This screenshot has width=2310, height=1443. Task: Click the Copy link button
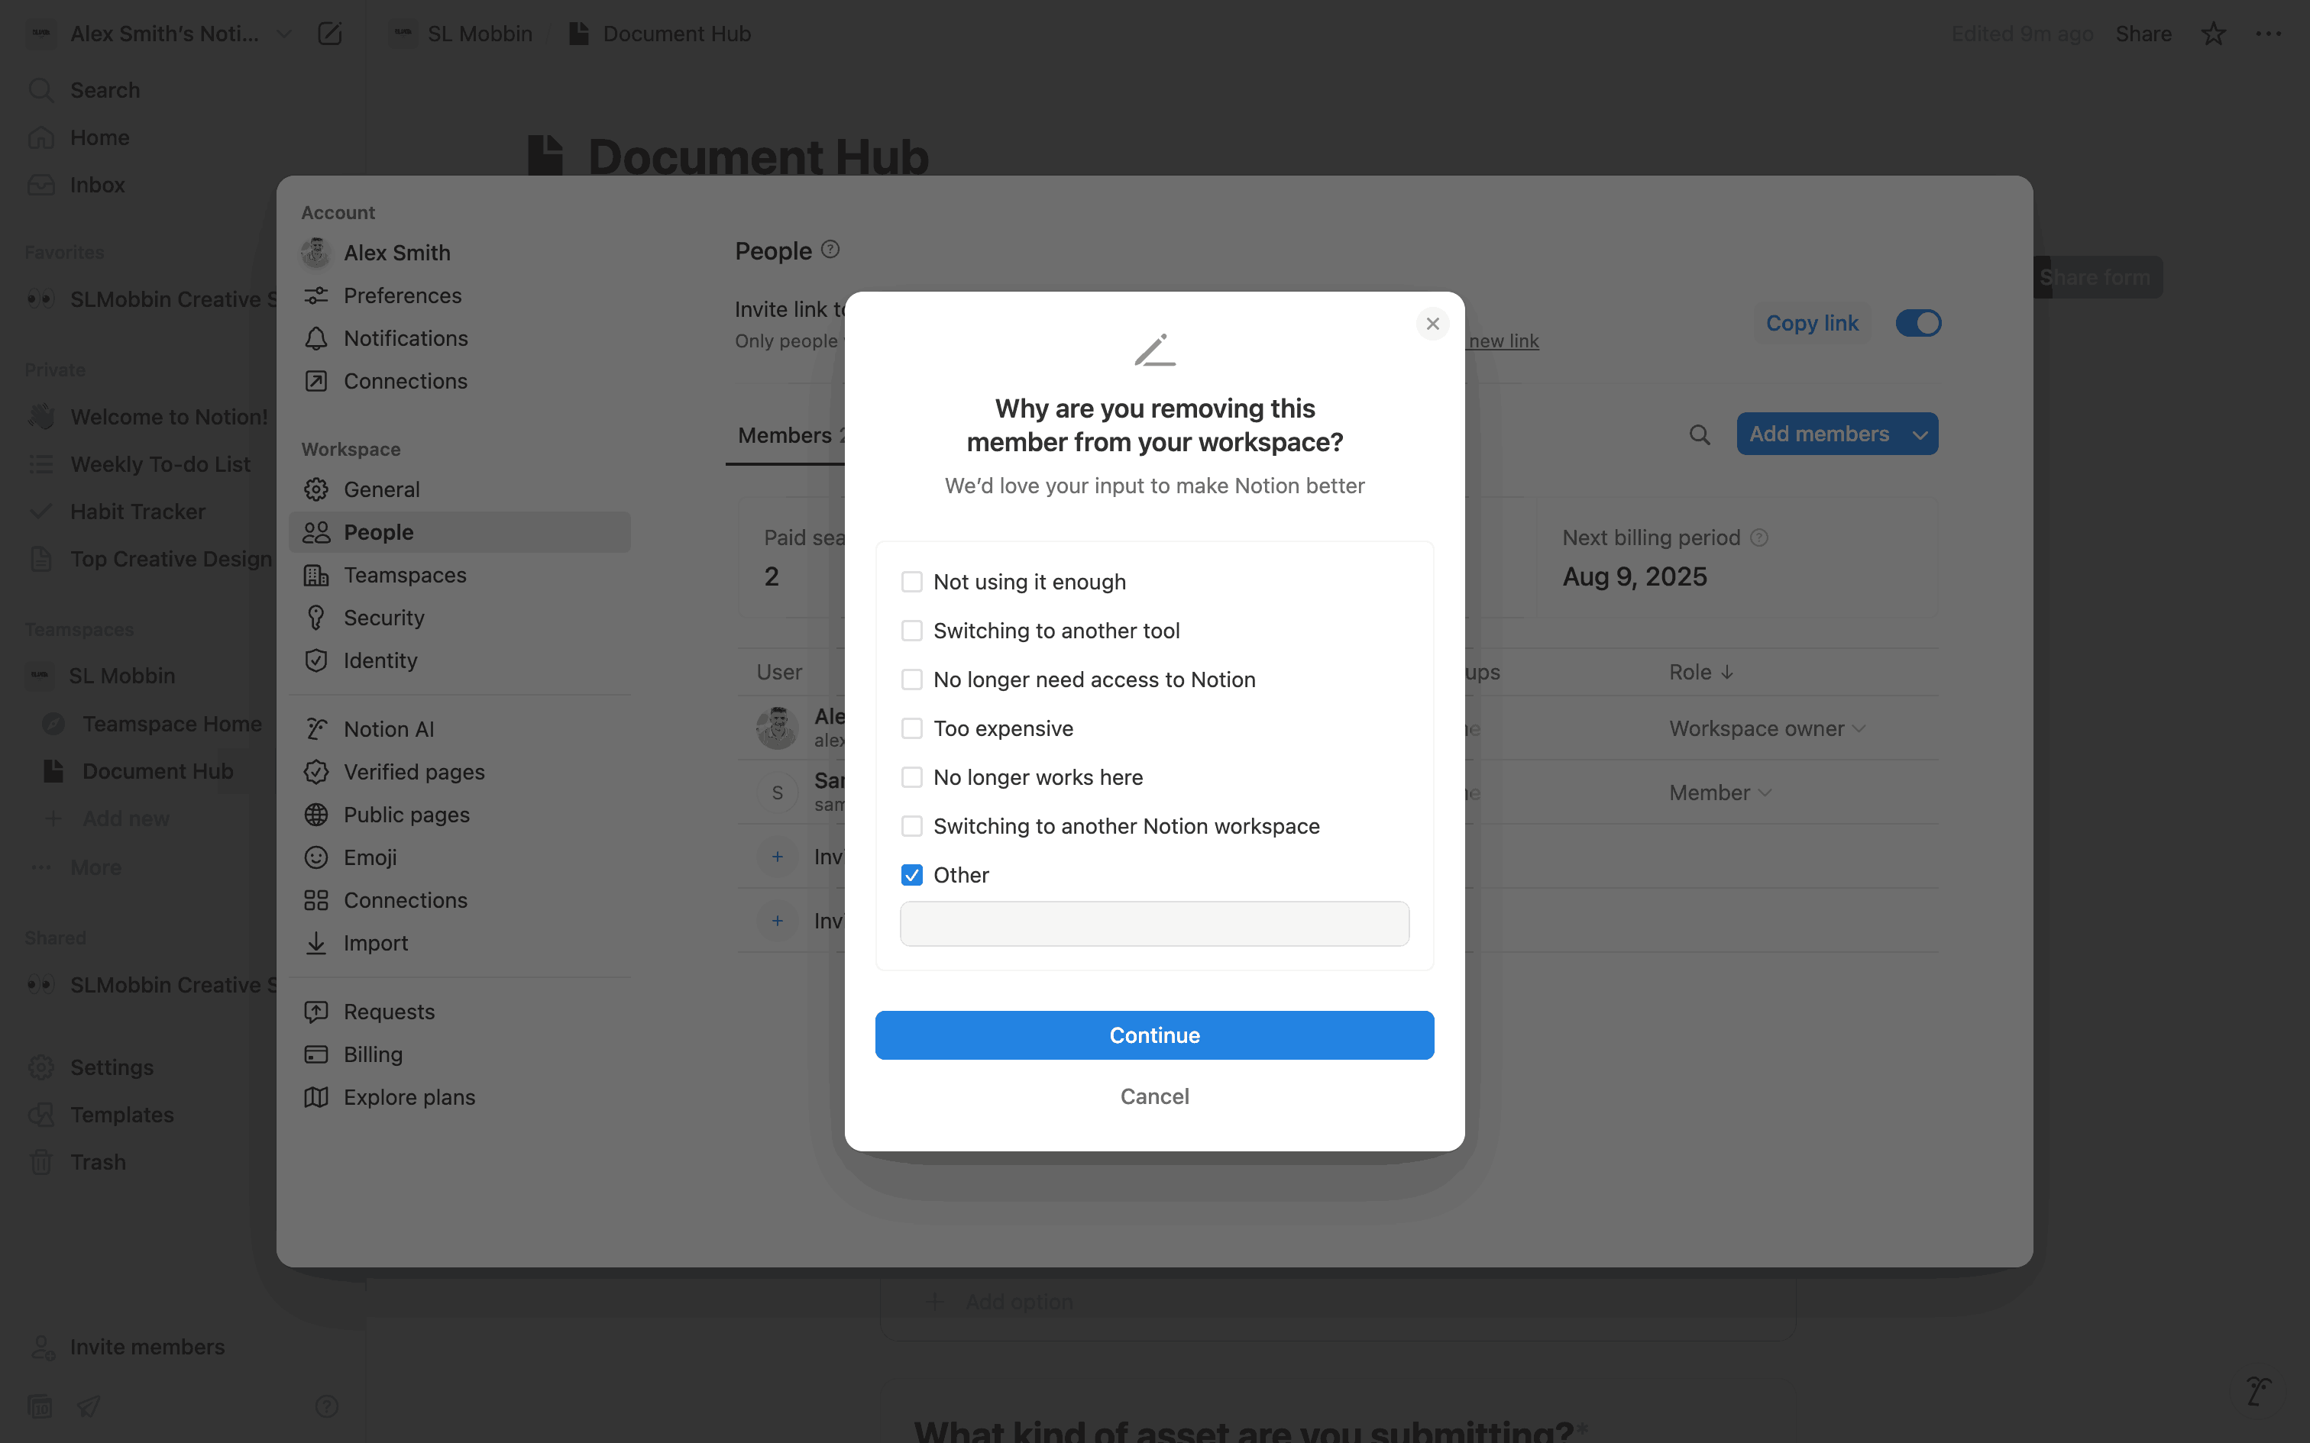pyautogui.click(x=1810, y=324)
